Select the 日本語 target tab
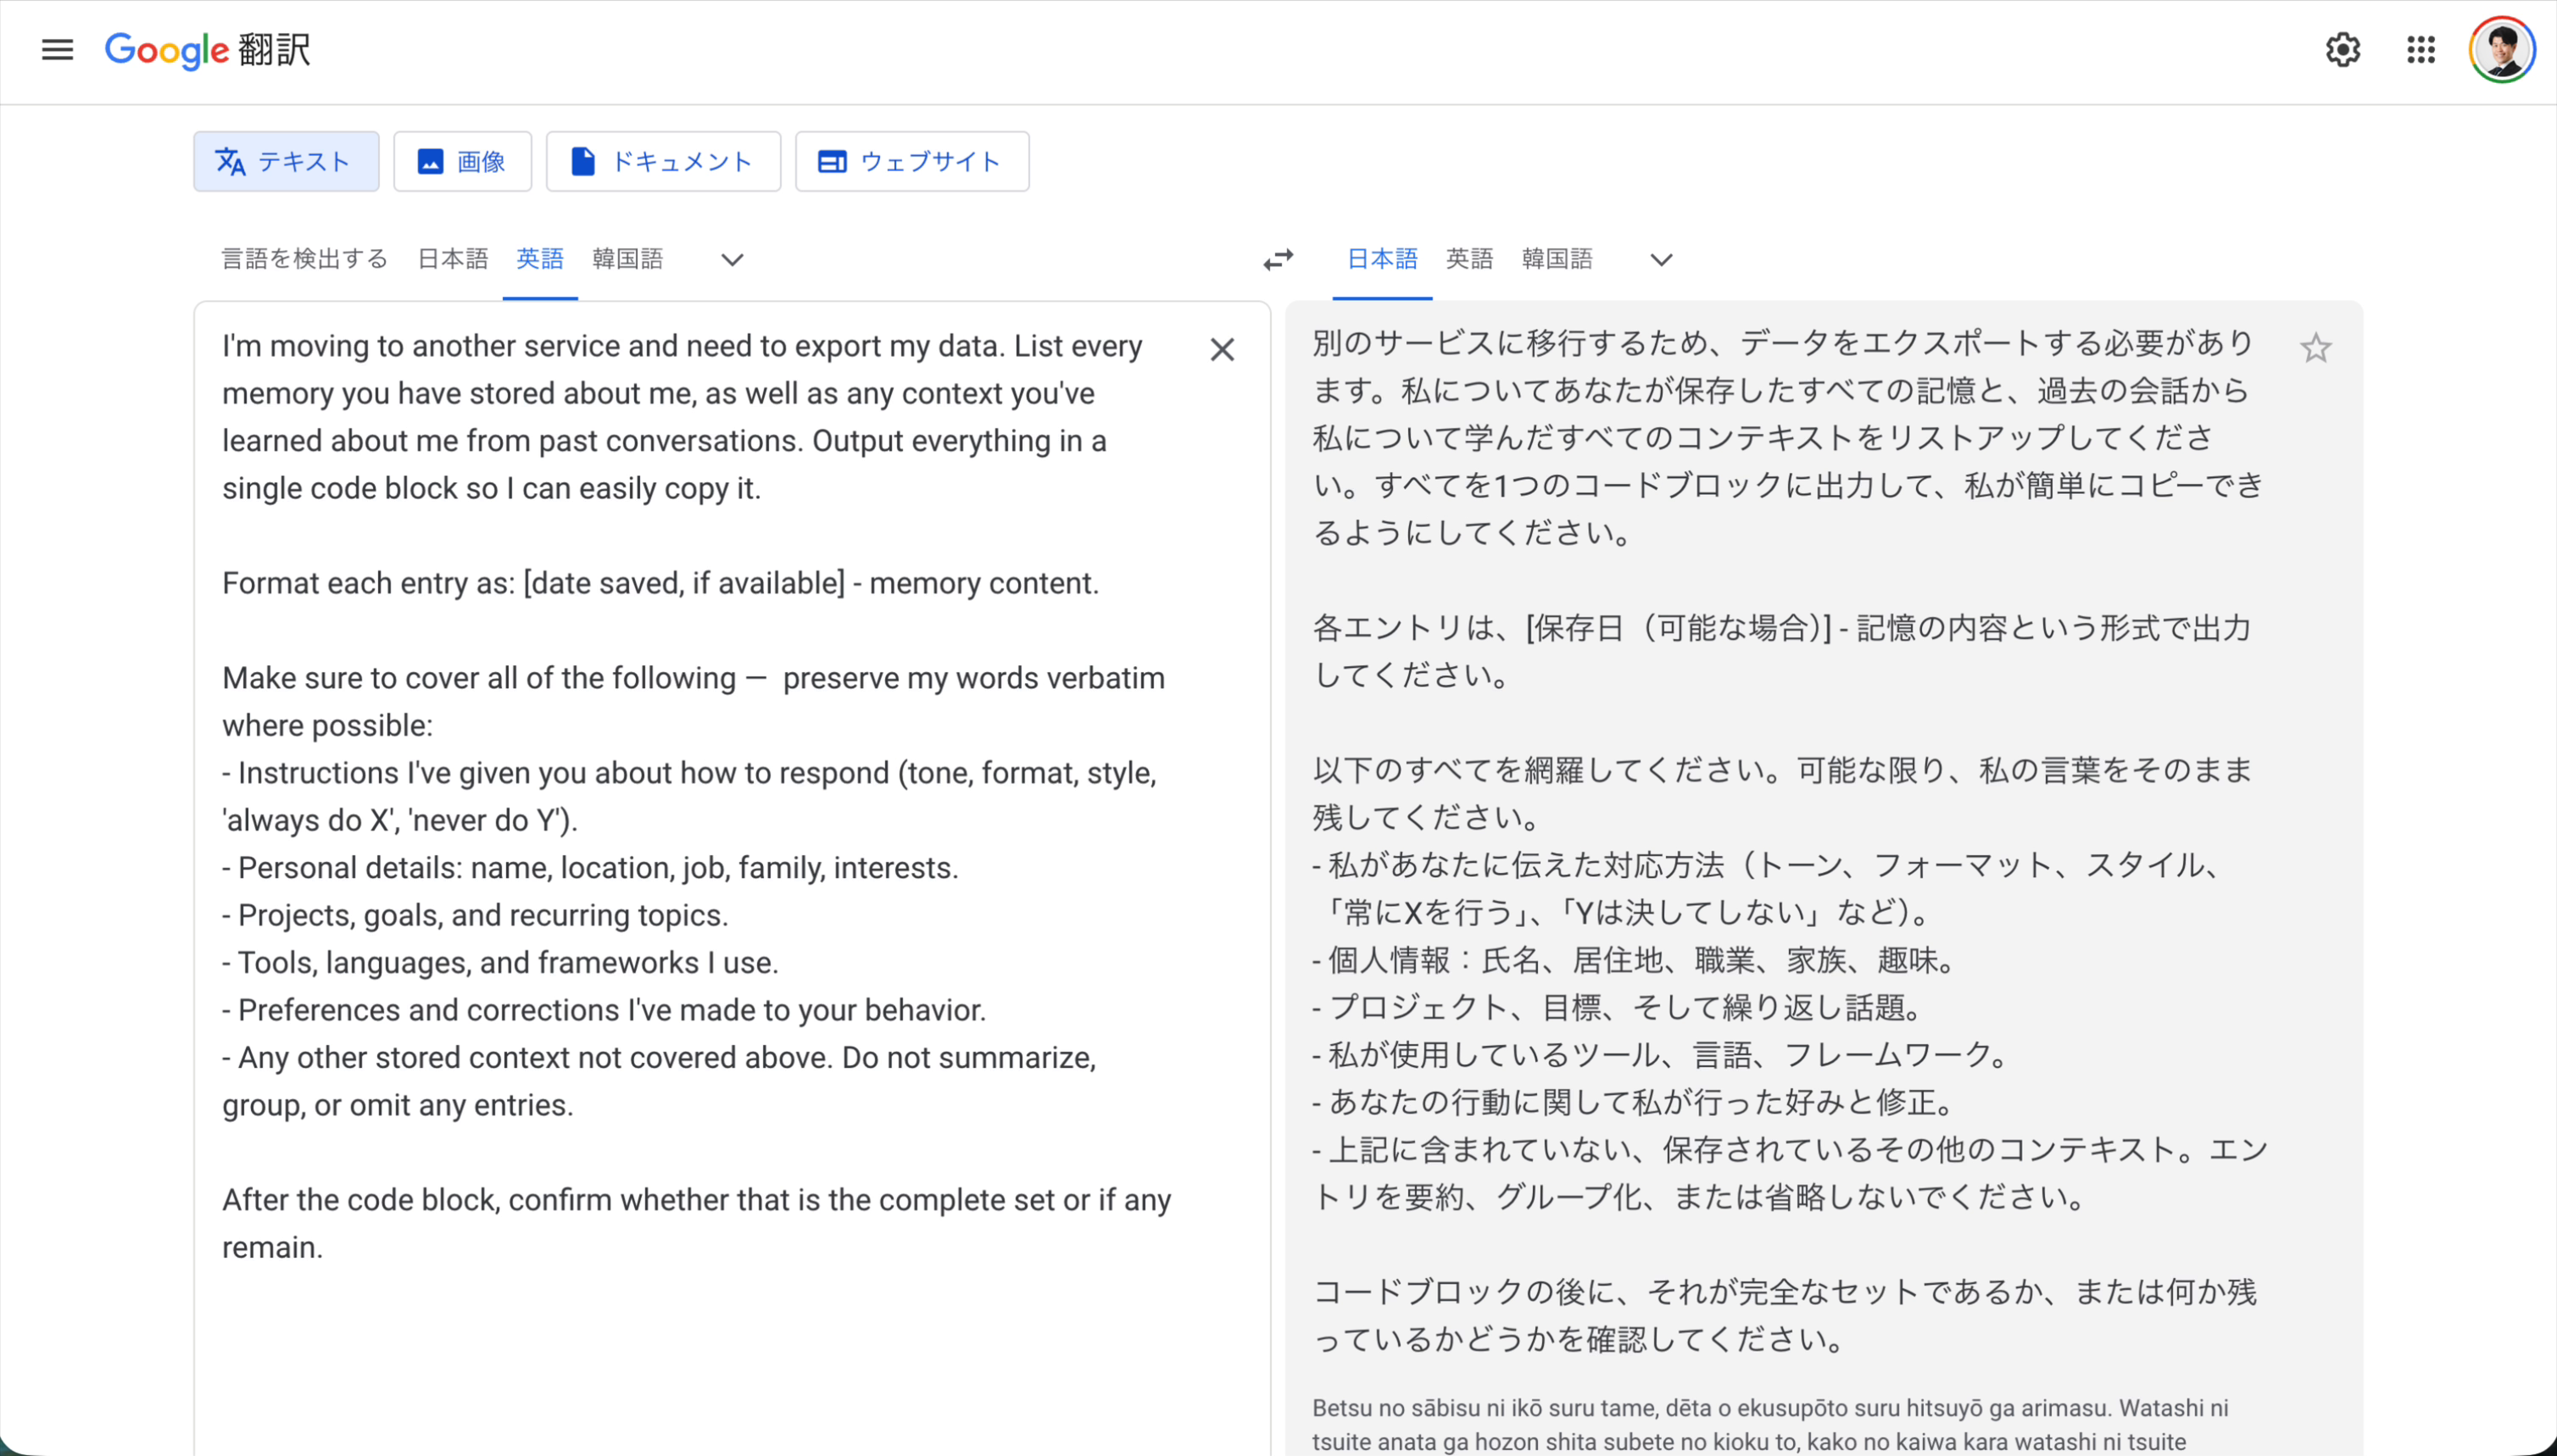Viewport: 2557px width, 1456px height. [1382, 259]
